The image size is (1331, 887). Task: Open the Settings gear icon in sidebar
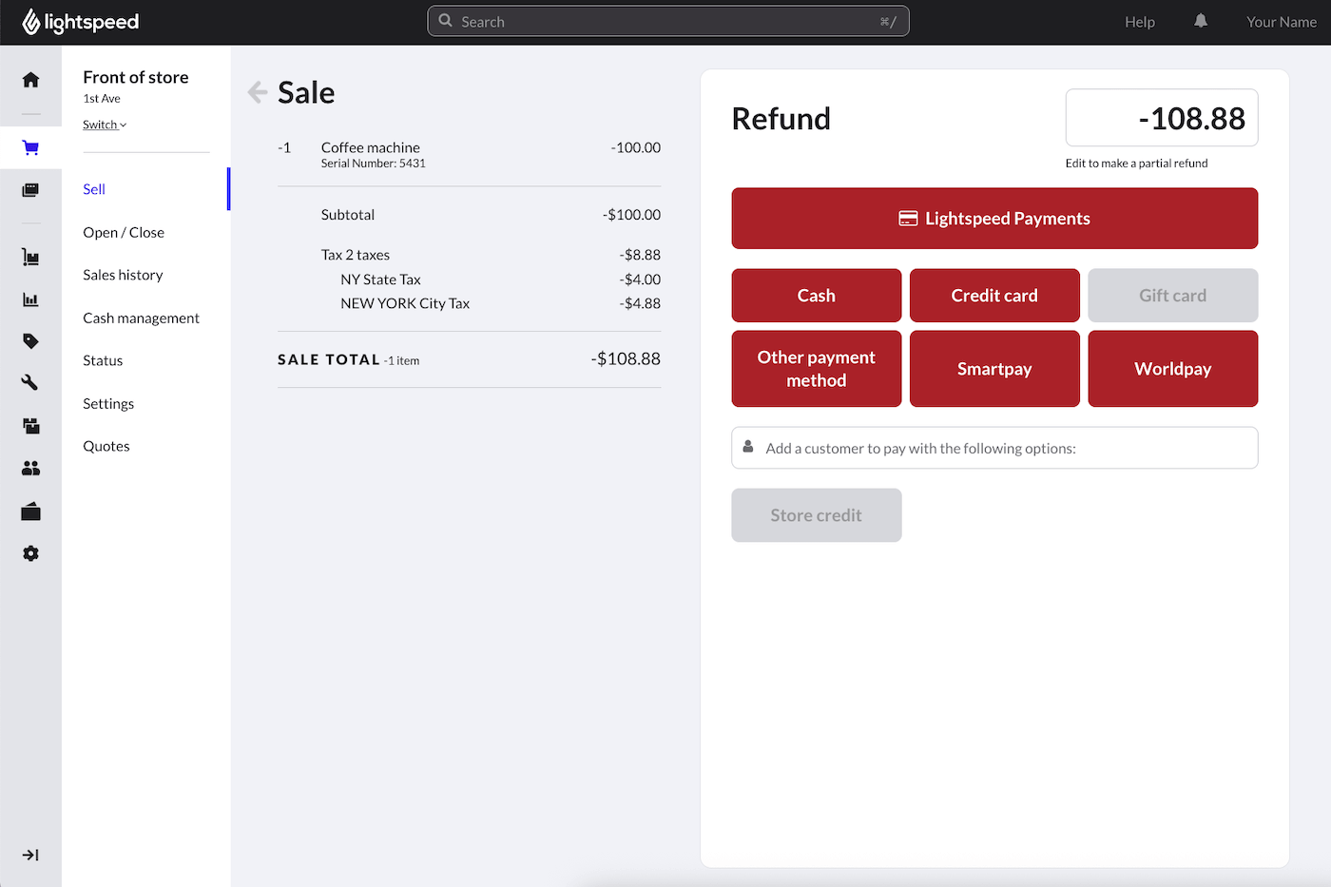(x=30, y=553)
